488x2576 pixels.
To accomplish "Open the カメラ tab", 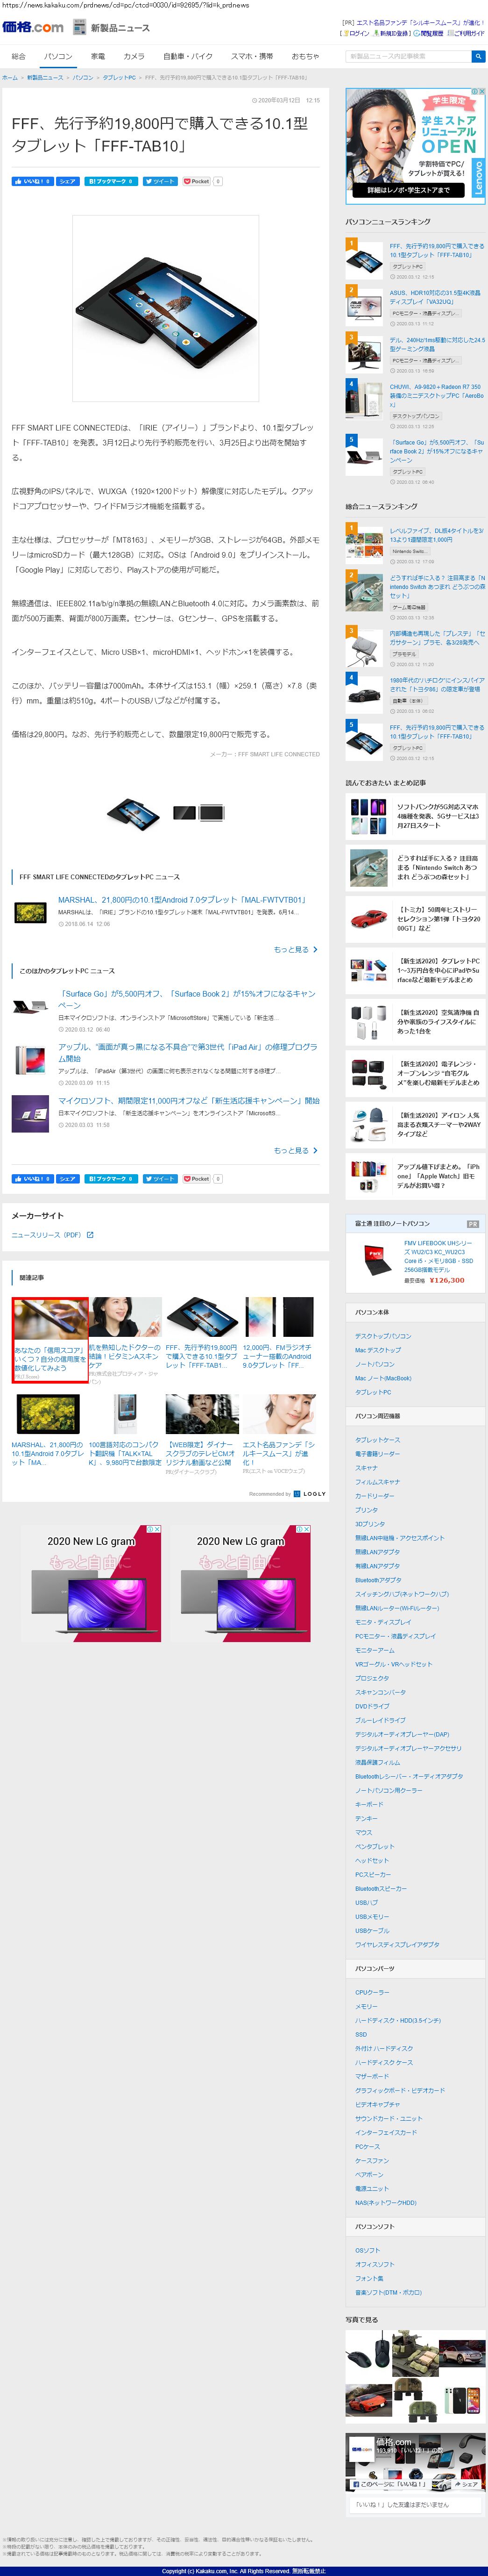I will tap(134, 56).
